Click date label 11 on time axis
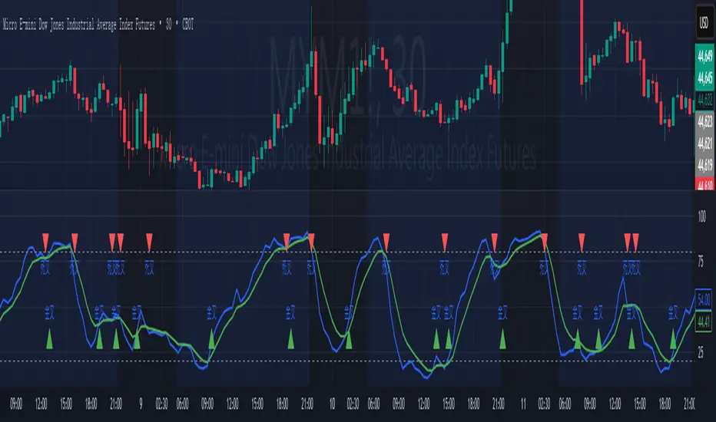The height and width of the screenshot is (422, 716). (x=523, y=404)
